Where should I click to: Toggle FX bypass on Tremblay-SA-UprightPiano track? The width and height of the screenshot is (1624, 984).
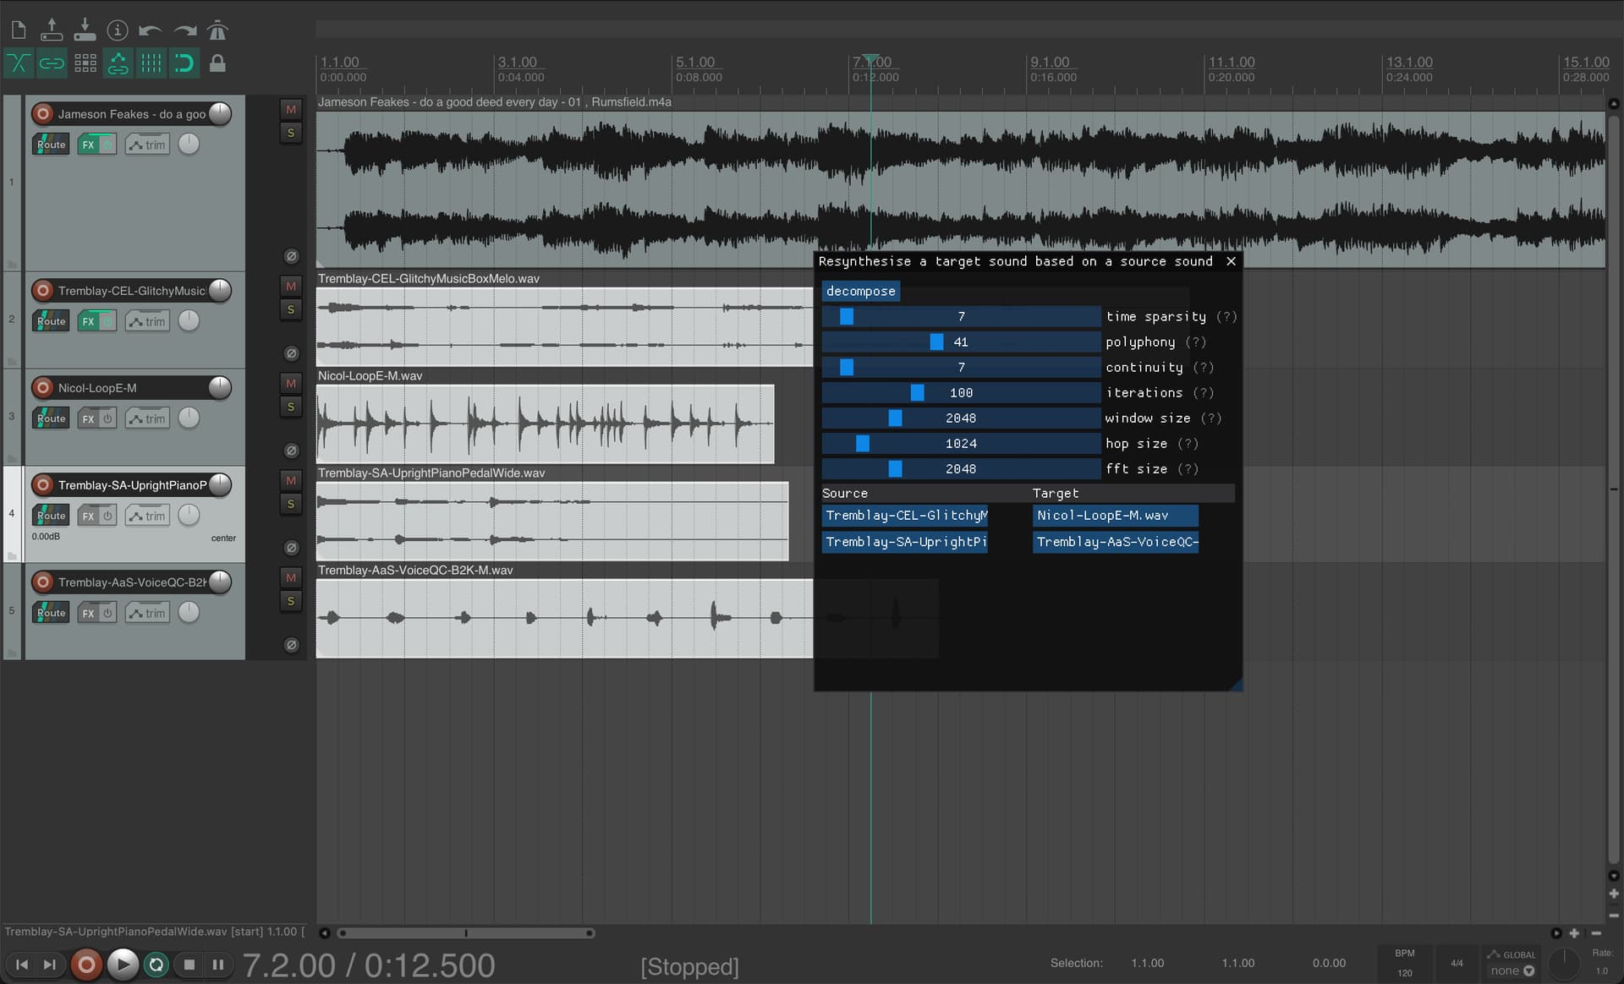pos(107,516)
